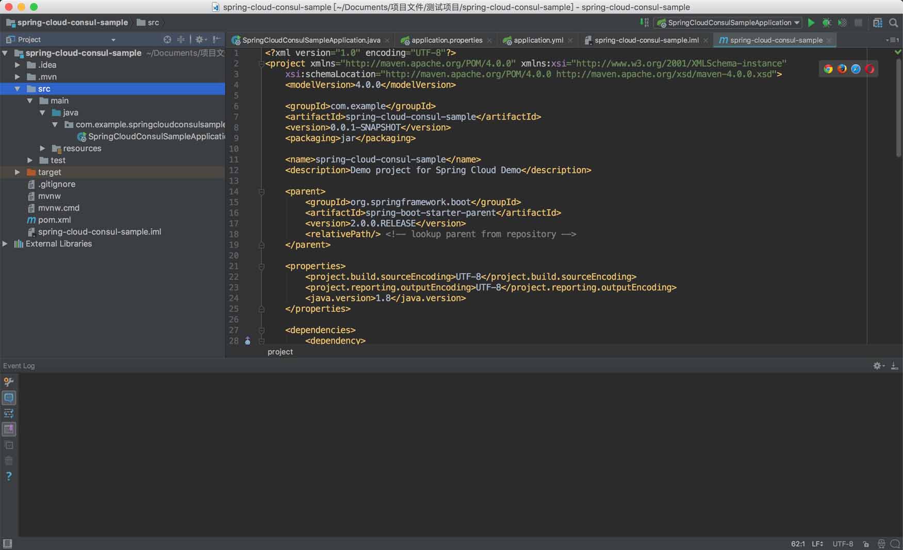Open Event Log settings wrench icon
The width and height of the screenshot is (903, 550).
[x=9, y=382]
